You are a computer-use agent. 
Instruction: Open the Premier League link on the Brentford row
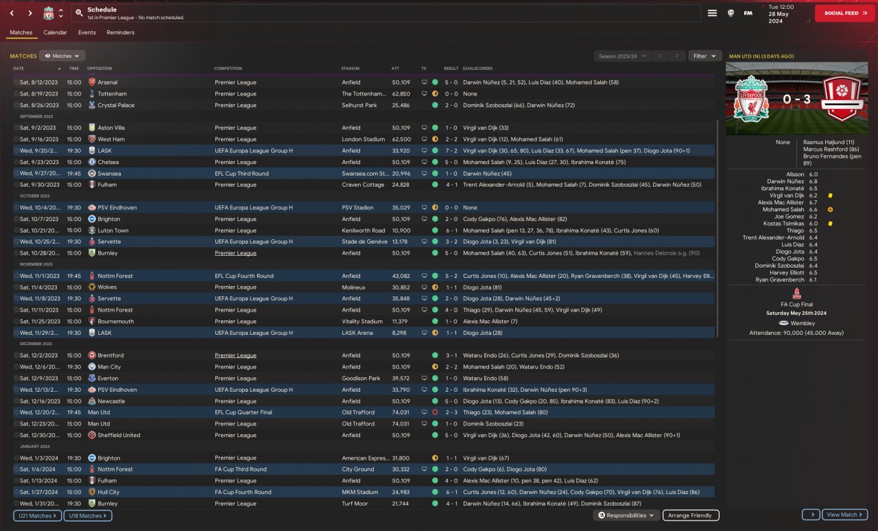click(235, 356)
